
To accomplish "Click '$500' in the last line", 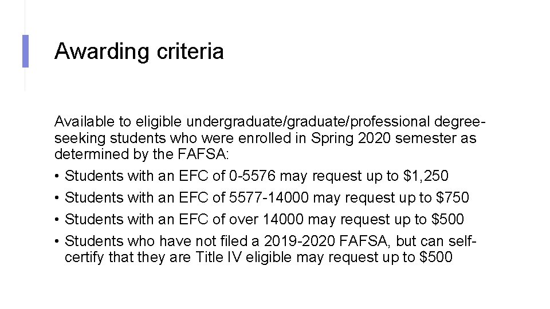I will (x=436, y=257).
